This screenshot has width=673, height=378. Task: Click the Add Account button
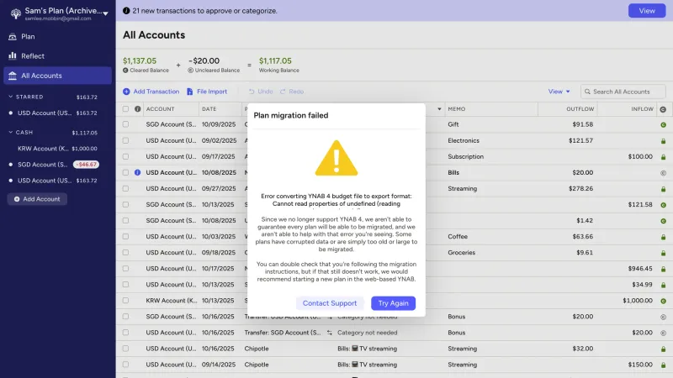pyautogui.click(x=37, y=199)
